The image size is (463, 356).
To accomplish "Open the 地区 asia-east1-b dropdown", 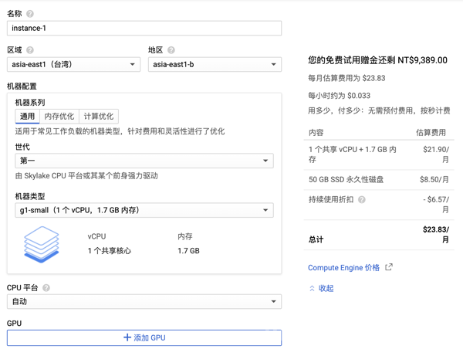I will pyautogui.click(x=215, y=65).
